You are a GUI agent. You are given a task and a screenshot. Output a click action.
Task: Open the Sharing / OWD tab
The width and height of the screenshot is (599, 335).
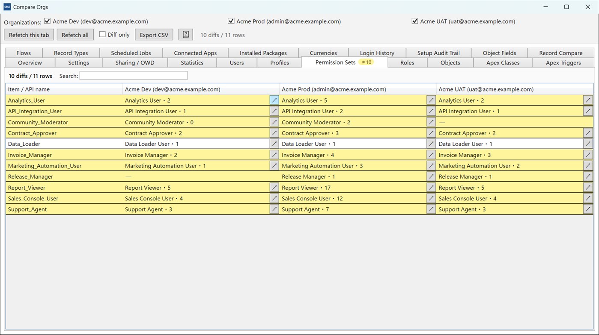135,63
